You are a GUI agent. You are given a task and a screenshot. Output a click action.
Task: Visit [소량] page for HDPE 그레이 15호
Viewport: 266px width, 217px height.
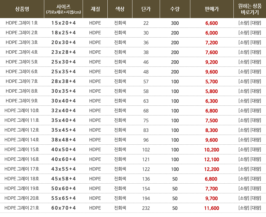coord(244,149)
